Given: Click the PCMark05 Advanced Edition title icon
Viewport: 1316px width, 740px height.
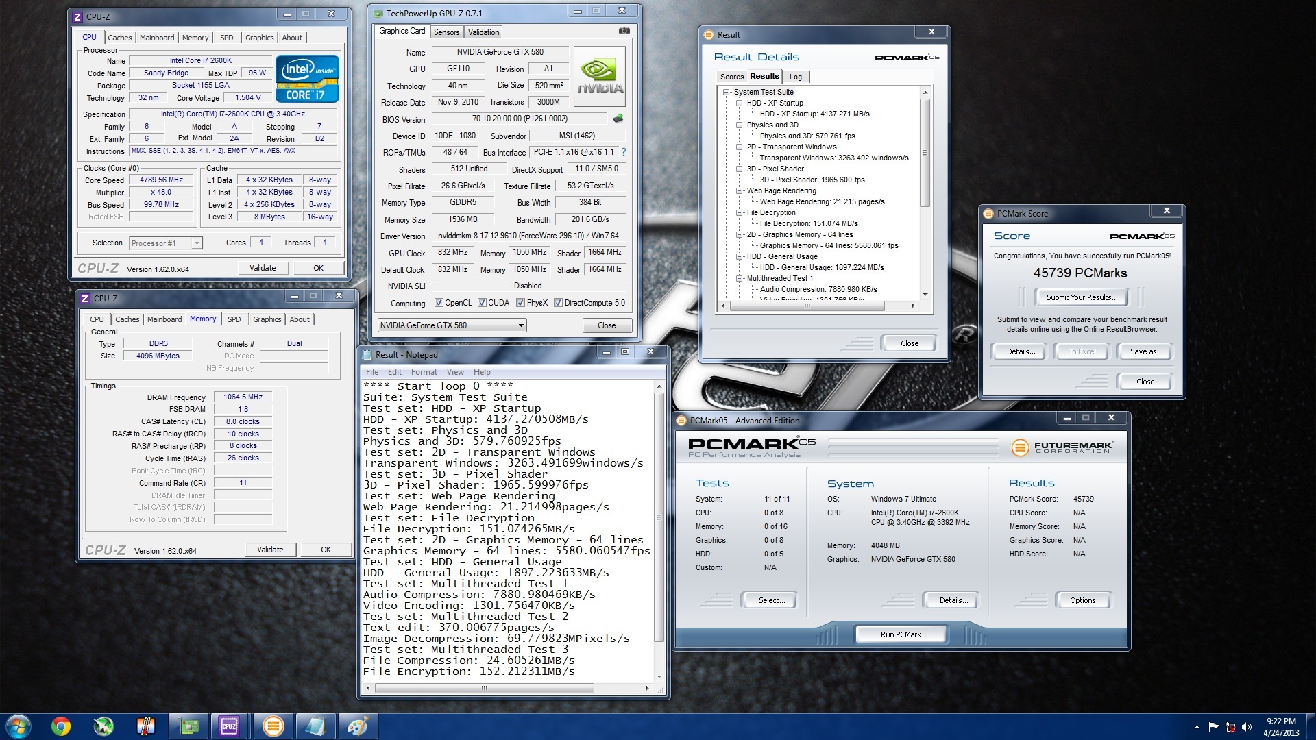Looking at the screenshot, I should [681, 420].
